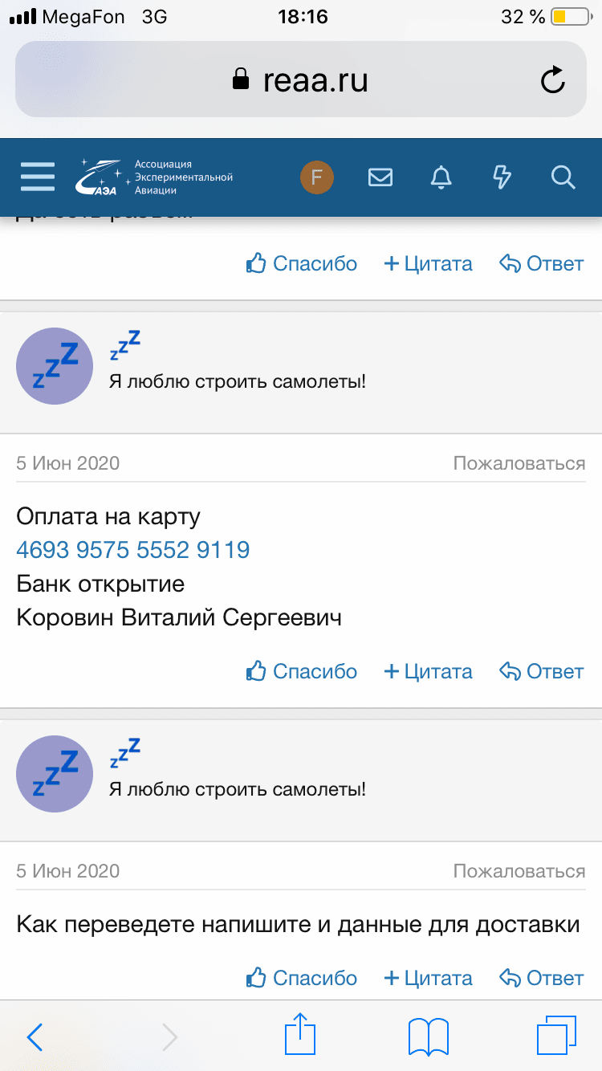Viewport: 602px width, 1071px height.
Task: Open the notifications bell
Action: point(441,177)
